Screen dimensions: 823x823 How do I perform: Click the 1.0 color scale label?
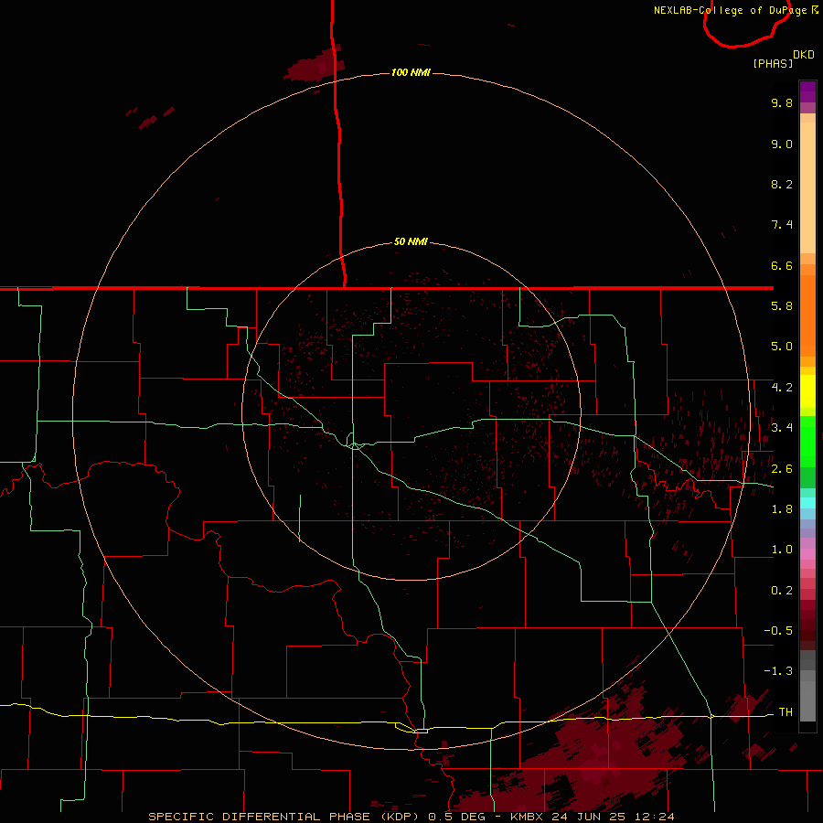click(782, 550)
